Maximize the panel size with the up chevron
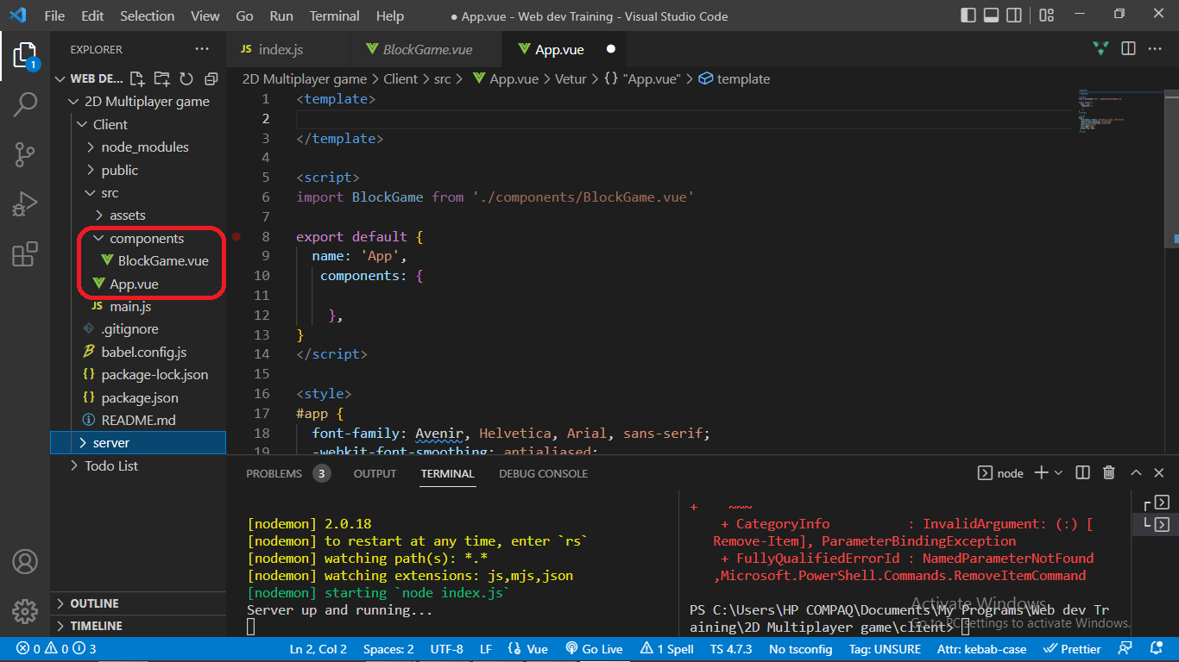 click(1136, 472)
